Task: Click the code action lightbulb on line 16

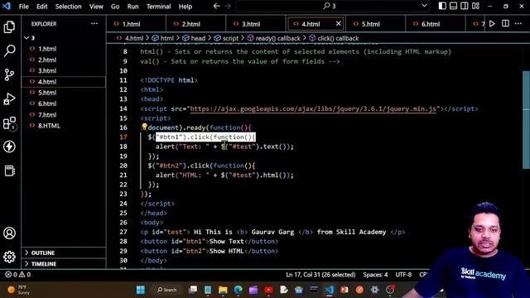Action: (144, 127)
